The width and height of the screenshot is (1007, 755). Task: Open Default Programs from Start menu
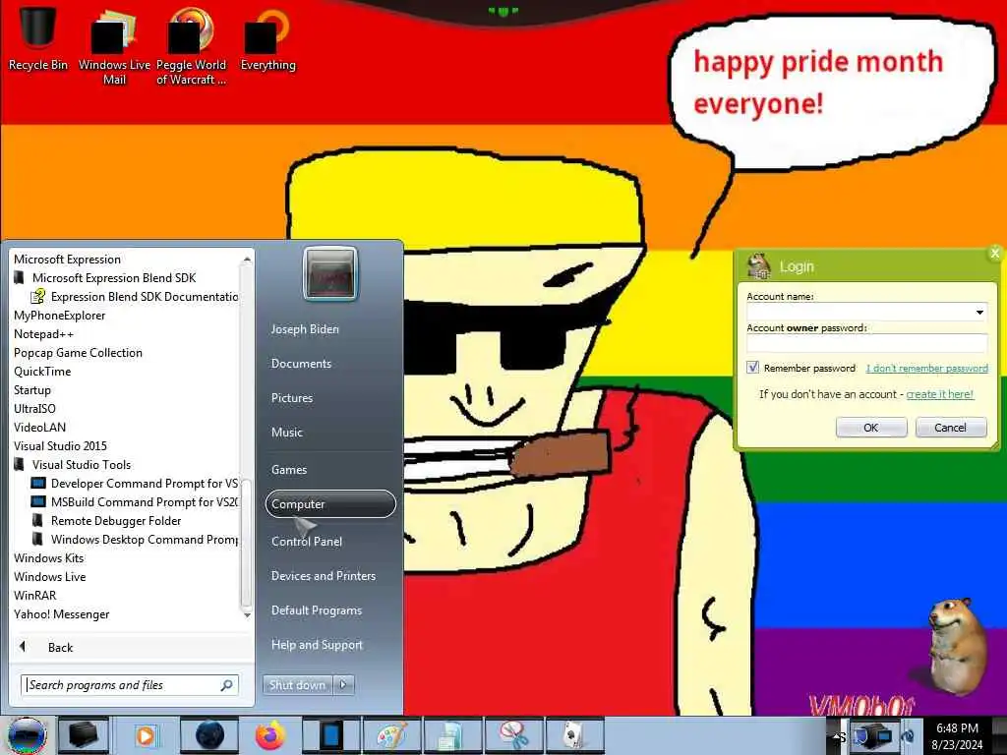317,610
